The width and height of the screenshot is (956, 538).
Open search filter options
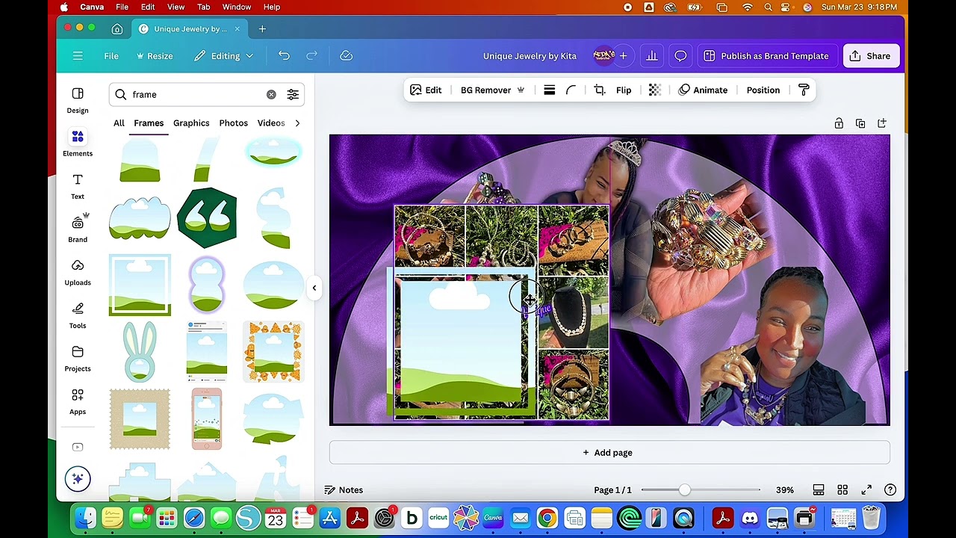pos(293,95)
